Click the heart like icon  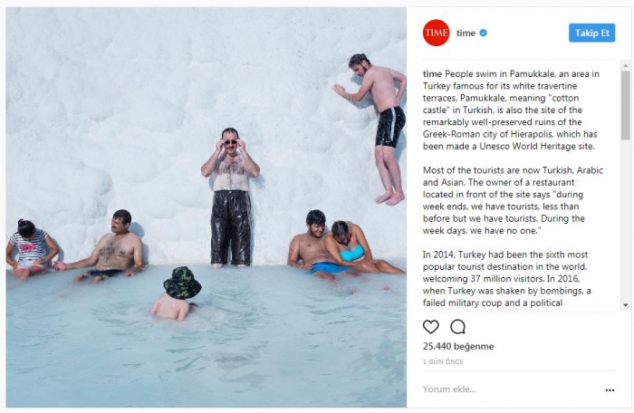430,327
